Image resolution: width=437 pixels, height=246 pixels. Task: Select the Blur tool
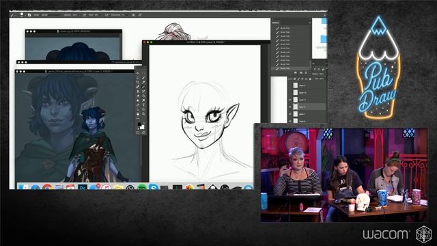coord(138,100)
